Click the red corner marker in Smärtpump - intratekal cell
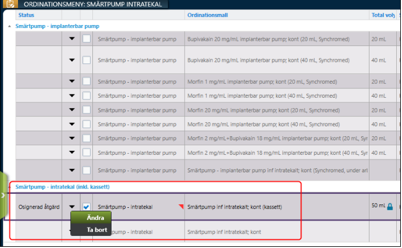 (181, 206)
